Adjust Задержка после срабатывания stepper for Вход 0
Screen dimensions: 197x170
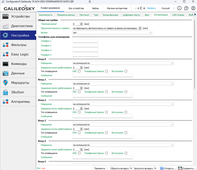click(81, 68)
